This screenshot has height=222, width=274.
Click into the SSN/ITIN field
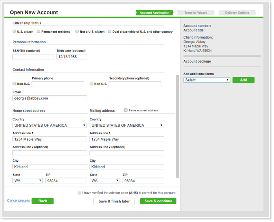point(33,57)
